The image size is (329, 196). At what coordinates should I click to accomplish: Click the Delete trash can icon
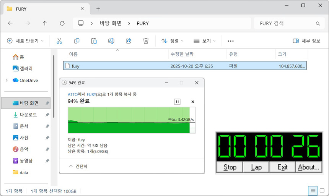[146, 41]
